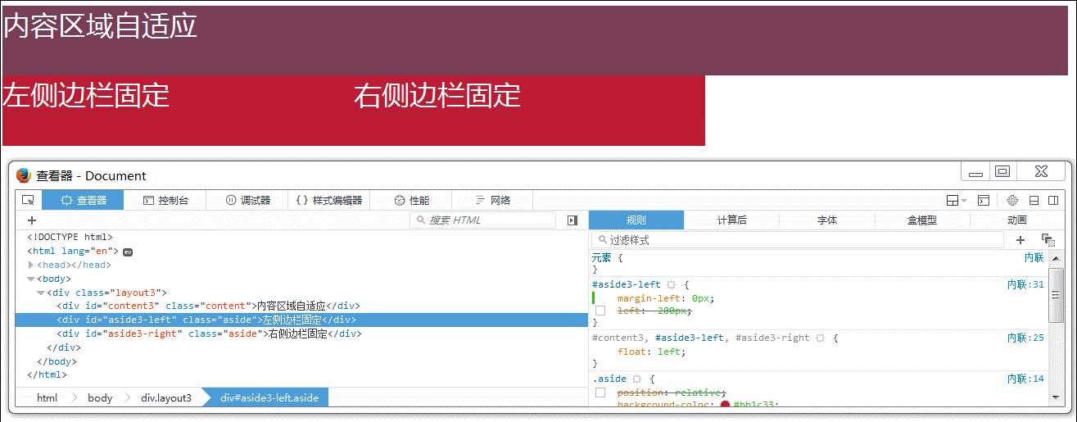Switch to the 网络 network panel

(x=492, y=200)
